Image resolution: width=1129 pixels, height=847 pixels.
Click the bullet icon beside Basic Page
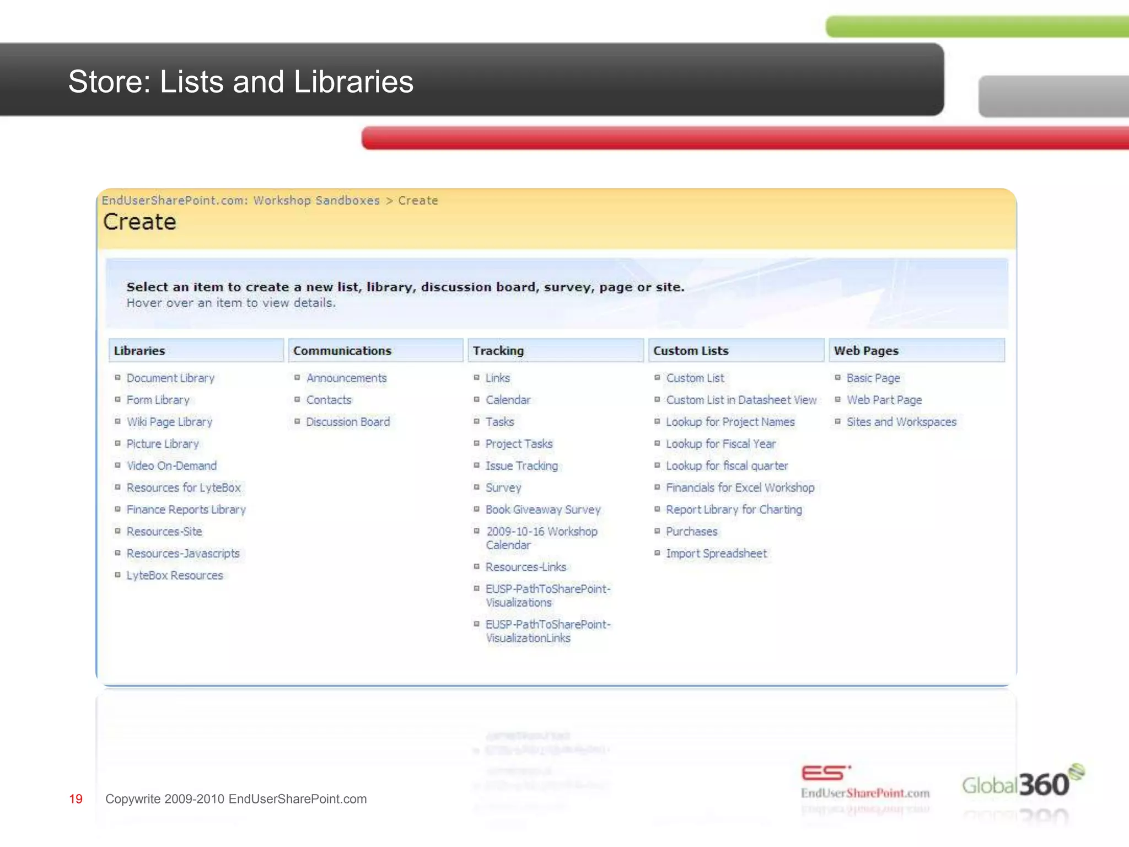[x=837, y=378]
